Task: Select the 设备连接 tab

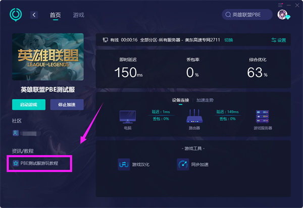Action: 180,100
